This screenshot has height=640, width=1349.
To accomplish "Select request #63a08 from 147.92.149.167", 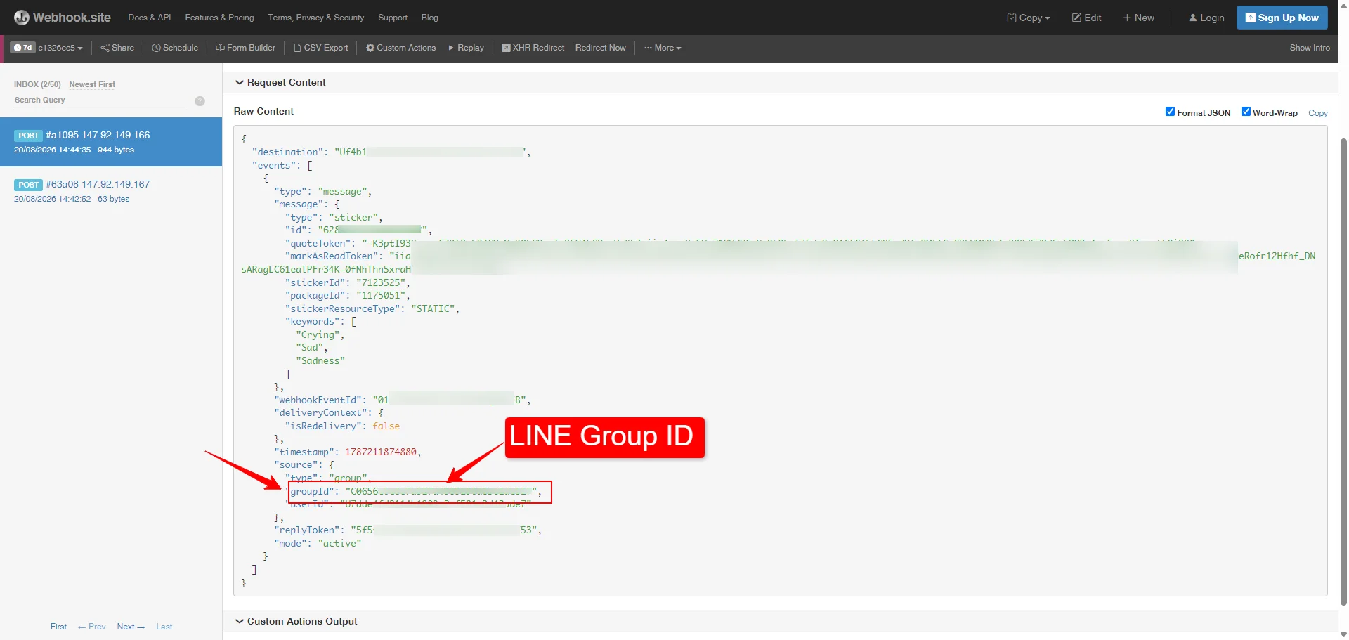I will point(111,191).
